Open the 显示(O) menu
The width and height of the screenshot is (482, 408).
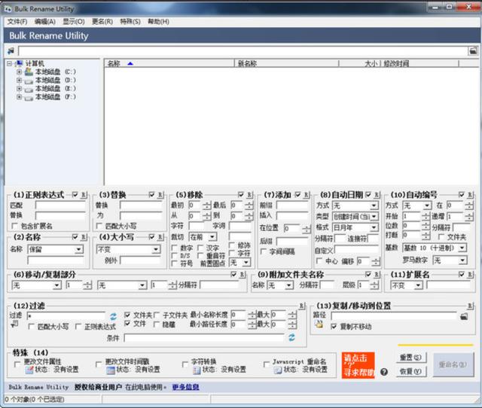[74, 22]
